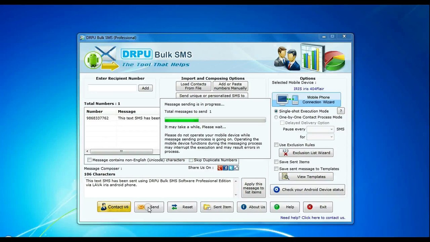Click the Twitter share icon
The width and height of the screenshot is (430, 242).
[231, 168]
